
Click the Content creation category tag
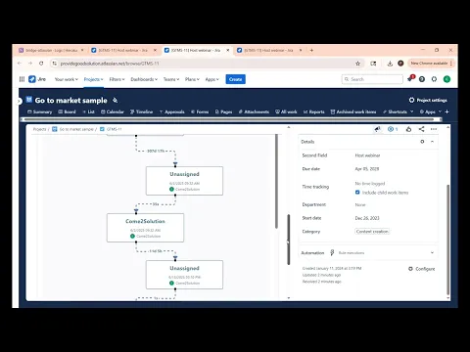pos(372,232)
